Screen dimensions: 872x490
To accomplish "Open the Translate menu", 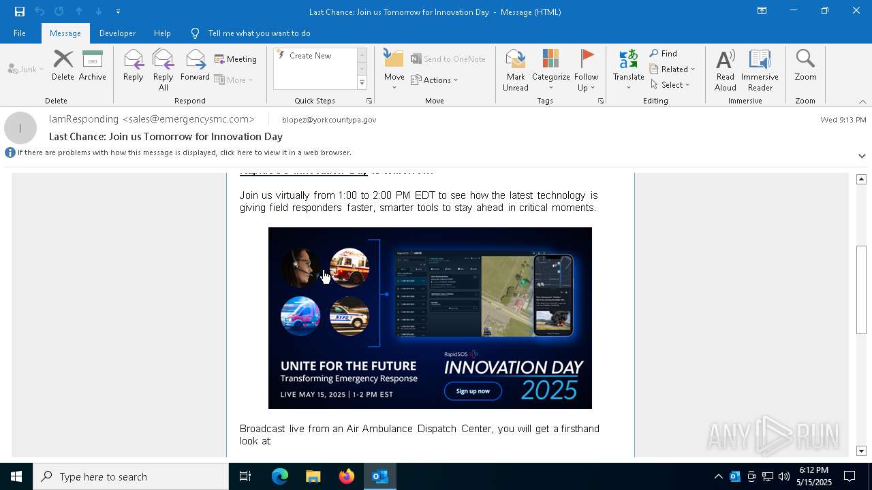I will (x=628, y=70).
